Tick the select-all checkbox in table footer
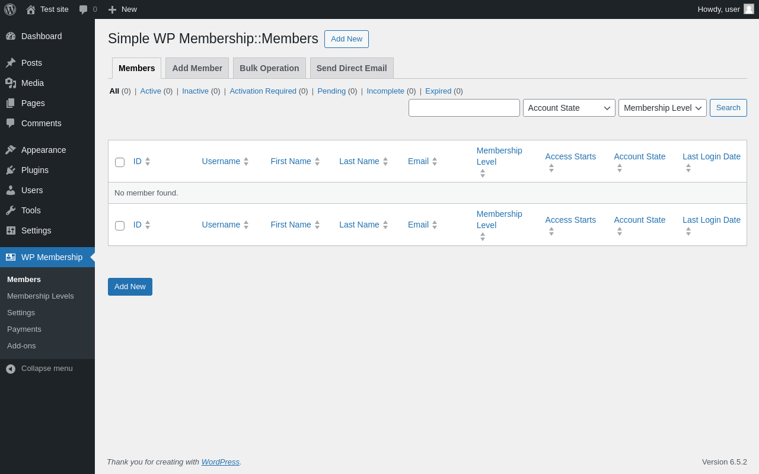759x474 pixels. click(x=120, y=226)
